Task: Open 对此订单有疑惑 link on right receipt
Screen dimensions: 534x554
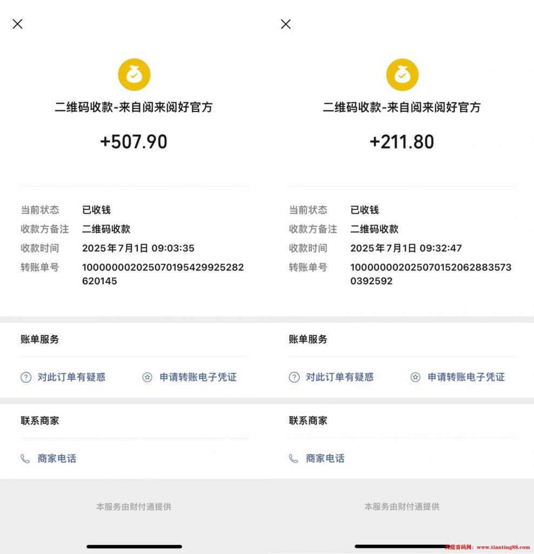Action: [340, 377]
